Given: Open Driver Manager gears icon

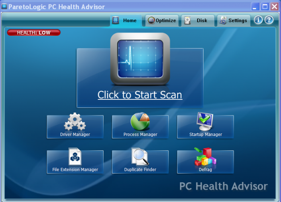Looking at the screenshot, I should pos(75,121).
